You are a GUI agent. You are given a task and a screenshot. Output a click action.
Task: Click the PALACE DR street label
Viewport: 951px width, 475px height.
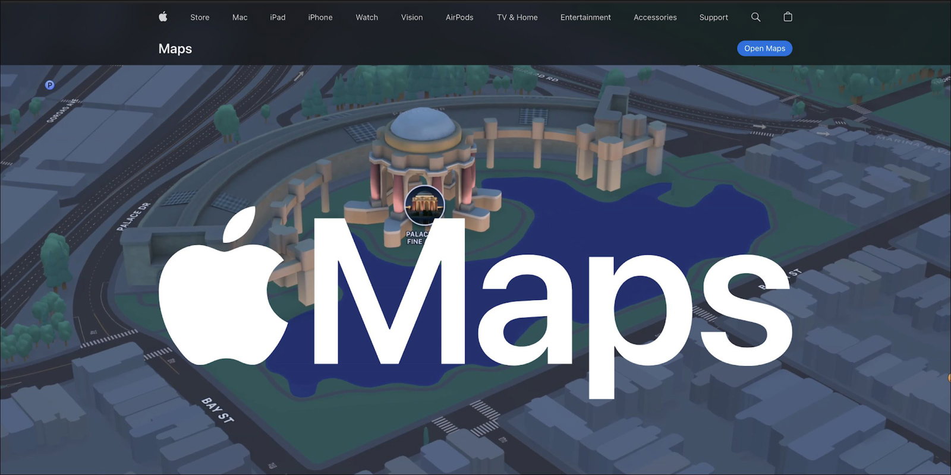(133, 217)
